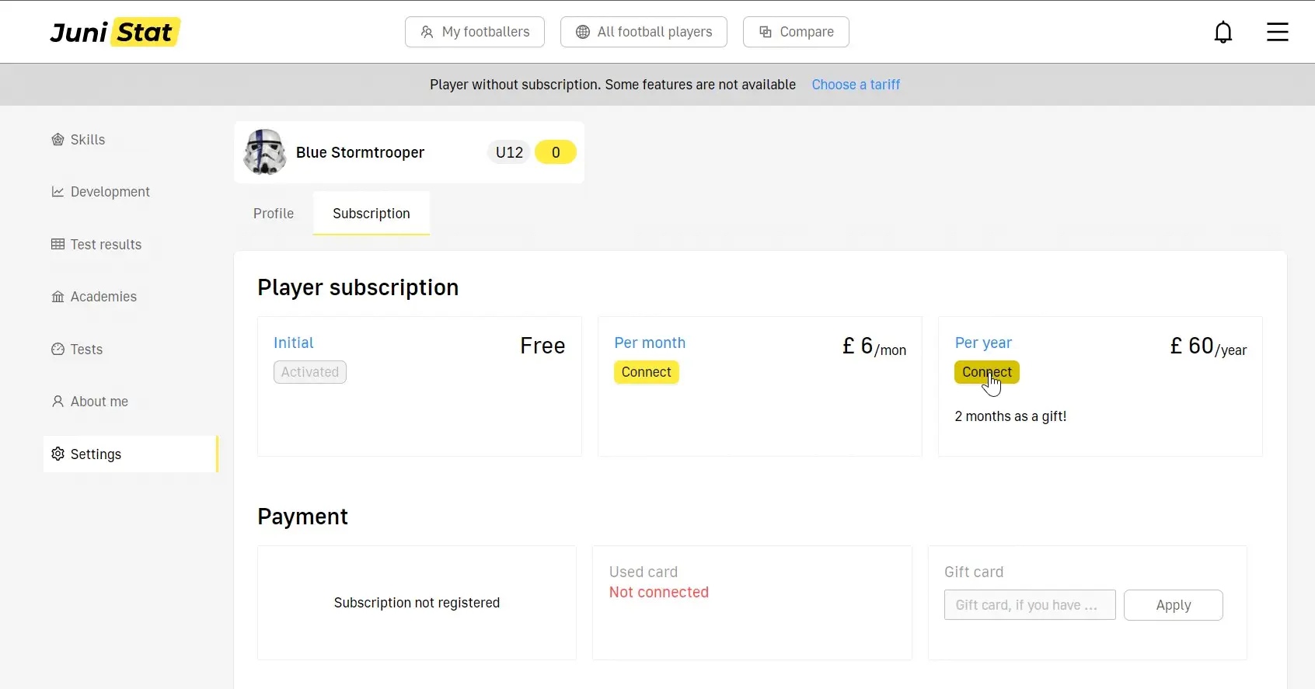This screenshot has height=689, width=1315.
Task: Open Academies in the sidebar
Action: [103, 297]
